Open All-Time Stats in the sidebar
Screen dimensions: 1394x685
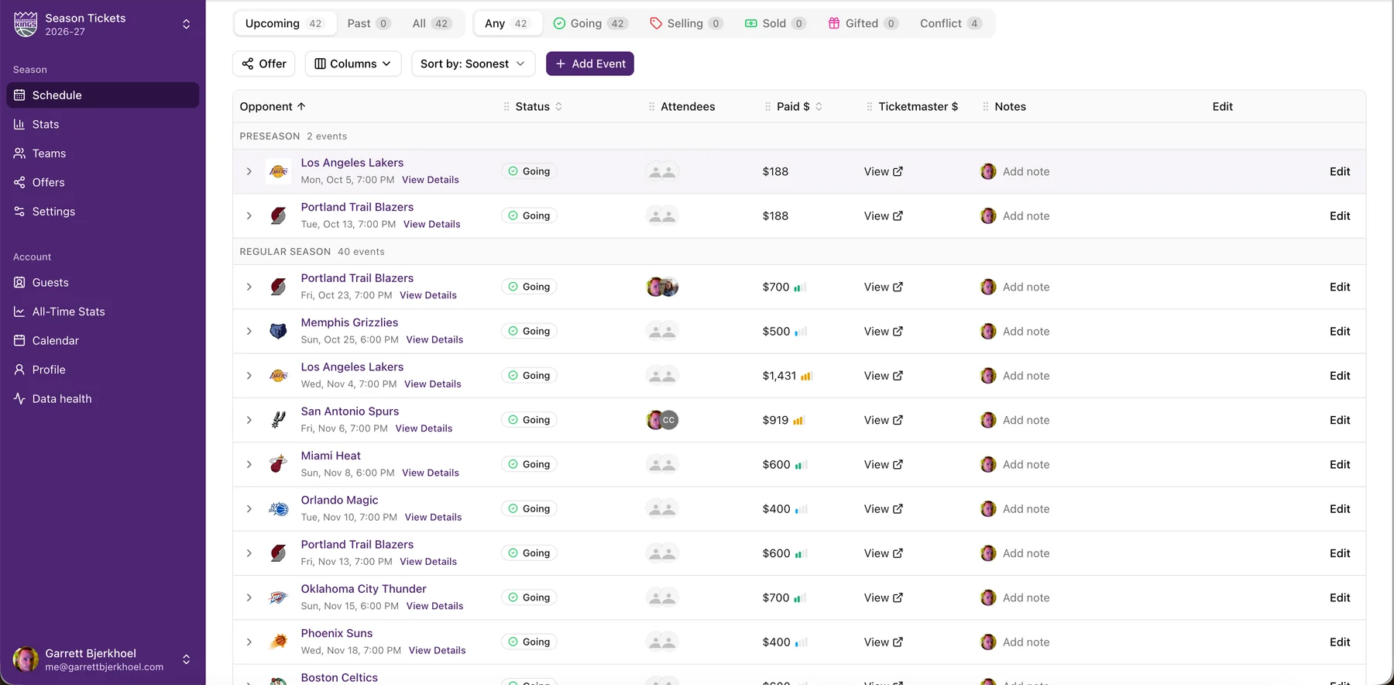(x=102, y=312)
